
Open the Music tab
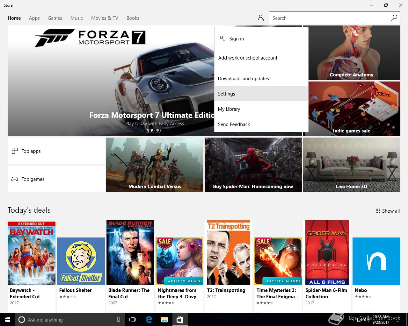[76, 18]
